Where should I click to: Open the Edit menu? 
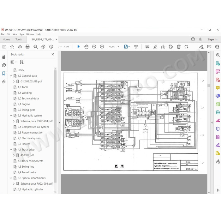(9, 34)
